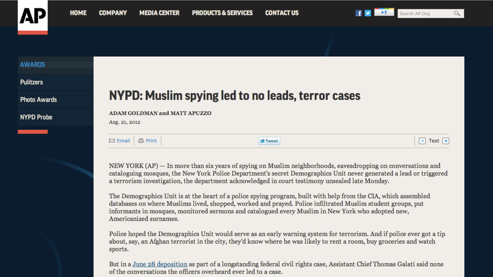Open the Facebook icon link
This screenshot has width=493, height=277.
coord(358,13)
